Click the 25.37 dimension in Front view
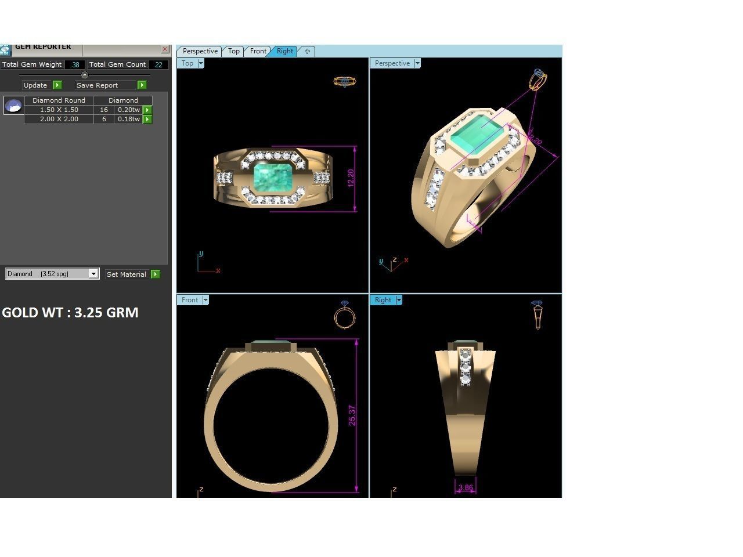743x557 pixels. click(x=352, y=415)
